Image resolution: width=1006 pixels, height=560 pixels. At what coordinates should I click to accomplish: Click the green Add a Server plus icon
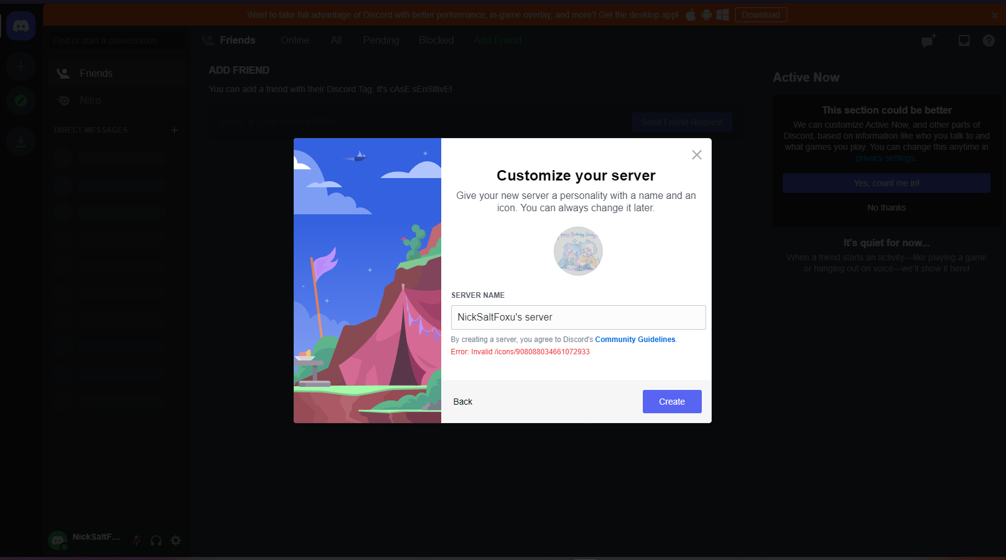click(21, 66)
